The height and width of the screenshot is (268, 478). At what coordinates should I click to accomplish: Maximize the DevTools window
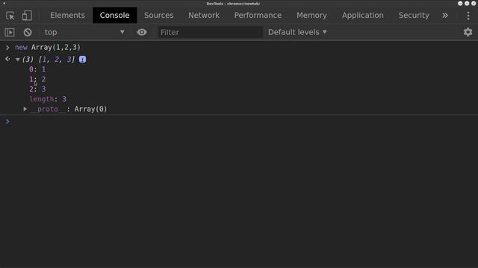[467, 3]
